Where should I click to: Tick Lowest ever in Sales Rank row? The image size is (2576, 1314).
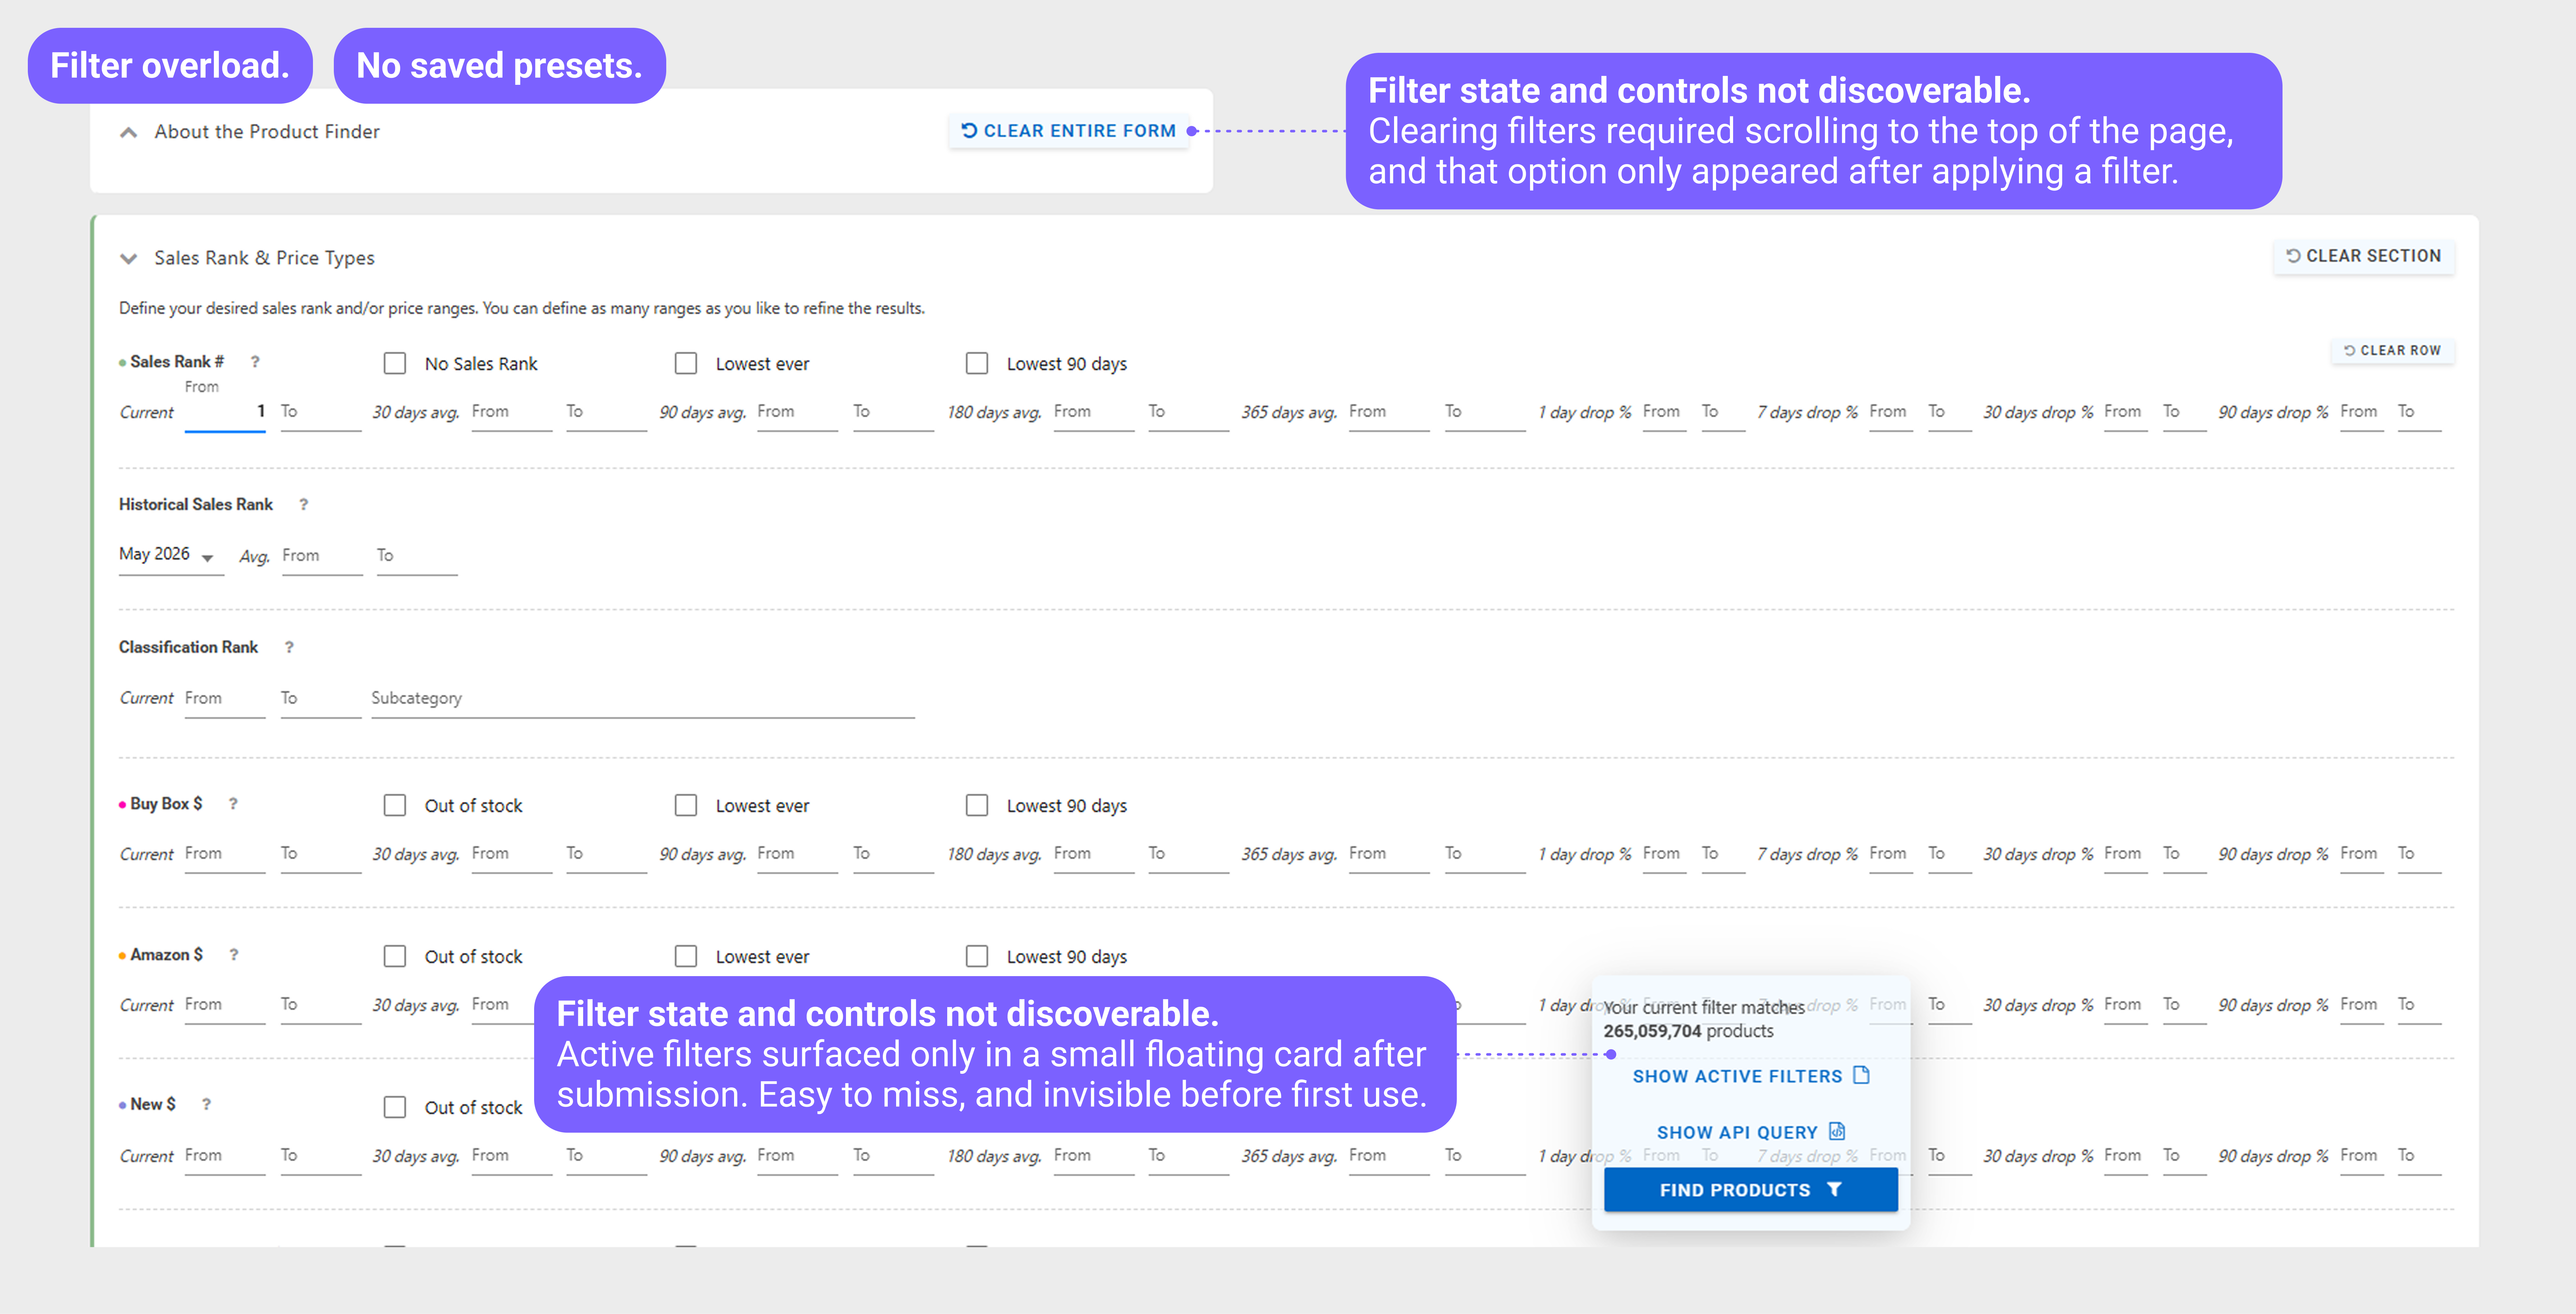686,363
